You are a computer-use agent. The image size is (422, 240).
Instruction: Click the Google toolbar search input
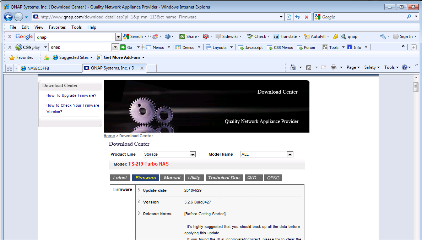coord(75,37)
